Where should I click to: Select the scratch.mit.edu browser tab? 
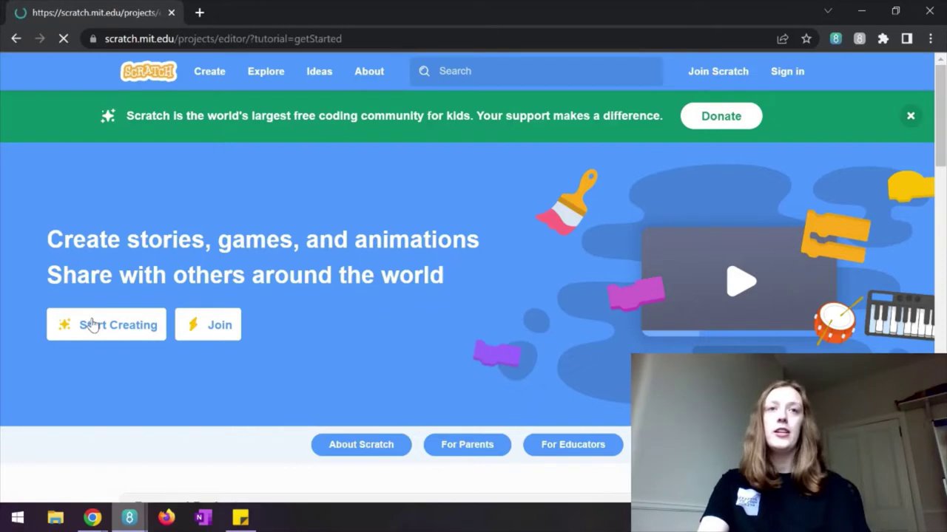95,13
